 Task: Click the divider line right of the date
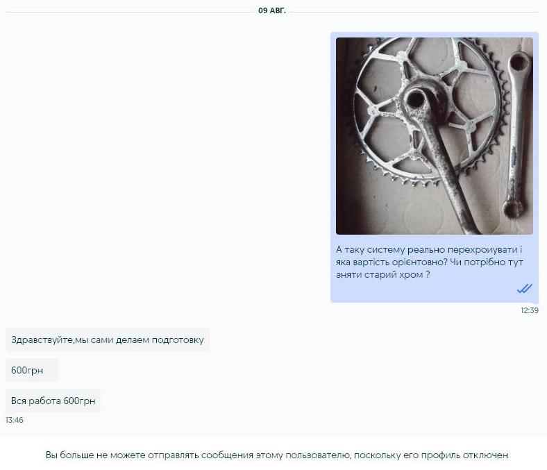click(x=414, y=12)
